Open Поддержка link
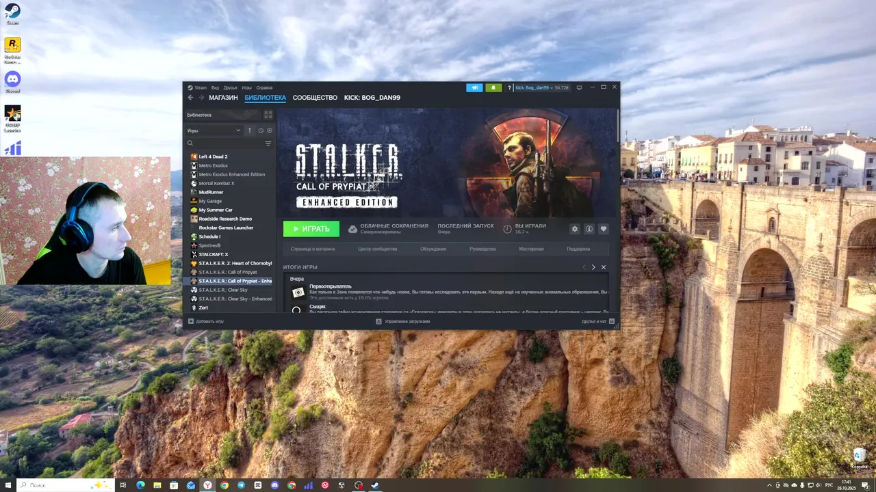 coord(578,249)
